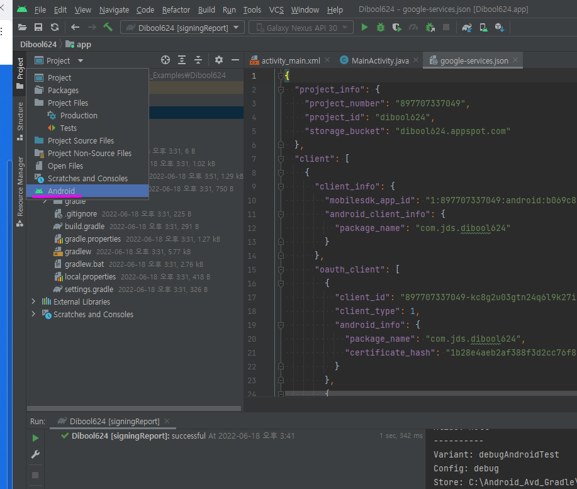Click the wrench icon in Run panel
Image resolution: width=577 pixels, height=489 pixels.
35,454
